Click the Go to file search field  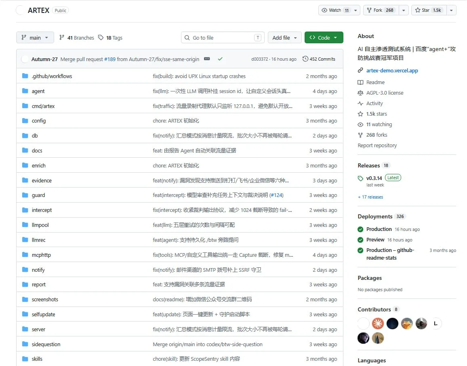click(x=223, y=38)
